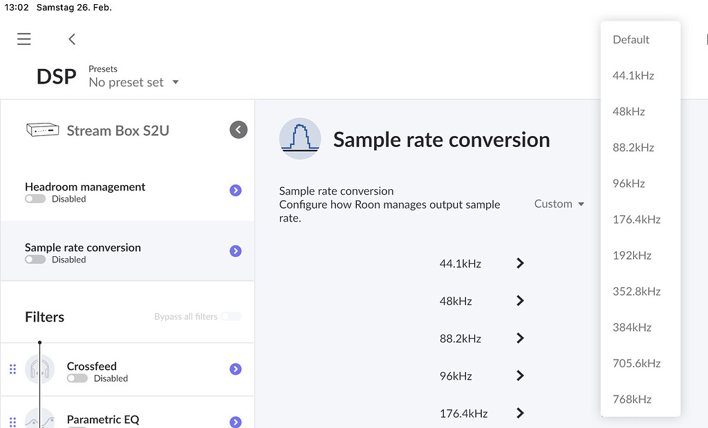Open the Custom sample rate mode dropdown
The image size is (708, 428).
tap(559, 204)
